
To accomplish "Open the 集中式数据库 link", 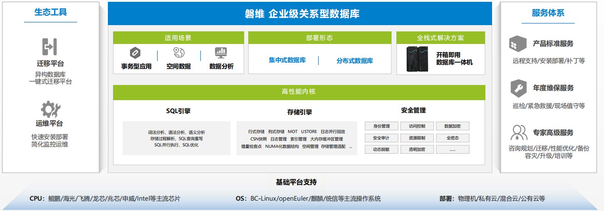I will (287, 60).
